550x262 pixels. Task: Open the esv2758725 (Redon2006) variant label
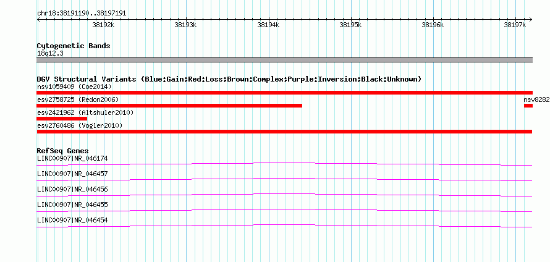(x=78, y=99)
